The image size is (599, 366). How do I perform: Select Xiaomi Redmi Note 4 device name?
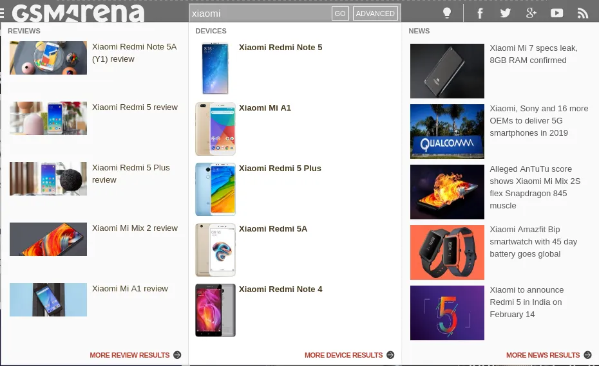(x=280, y=289)
